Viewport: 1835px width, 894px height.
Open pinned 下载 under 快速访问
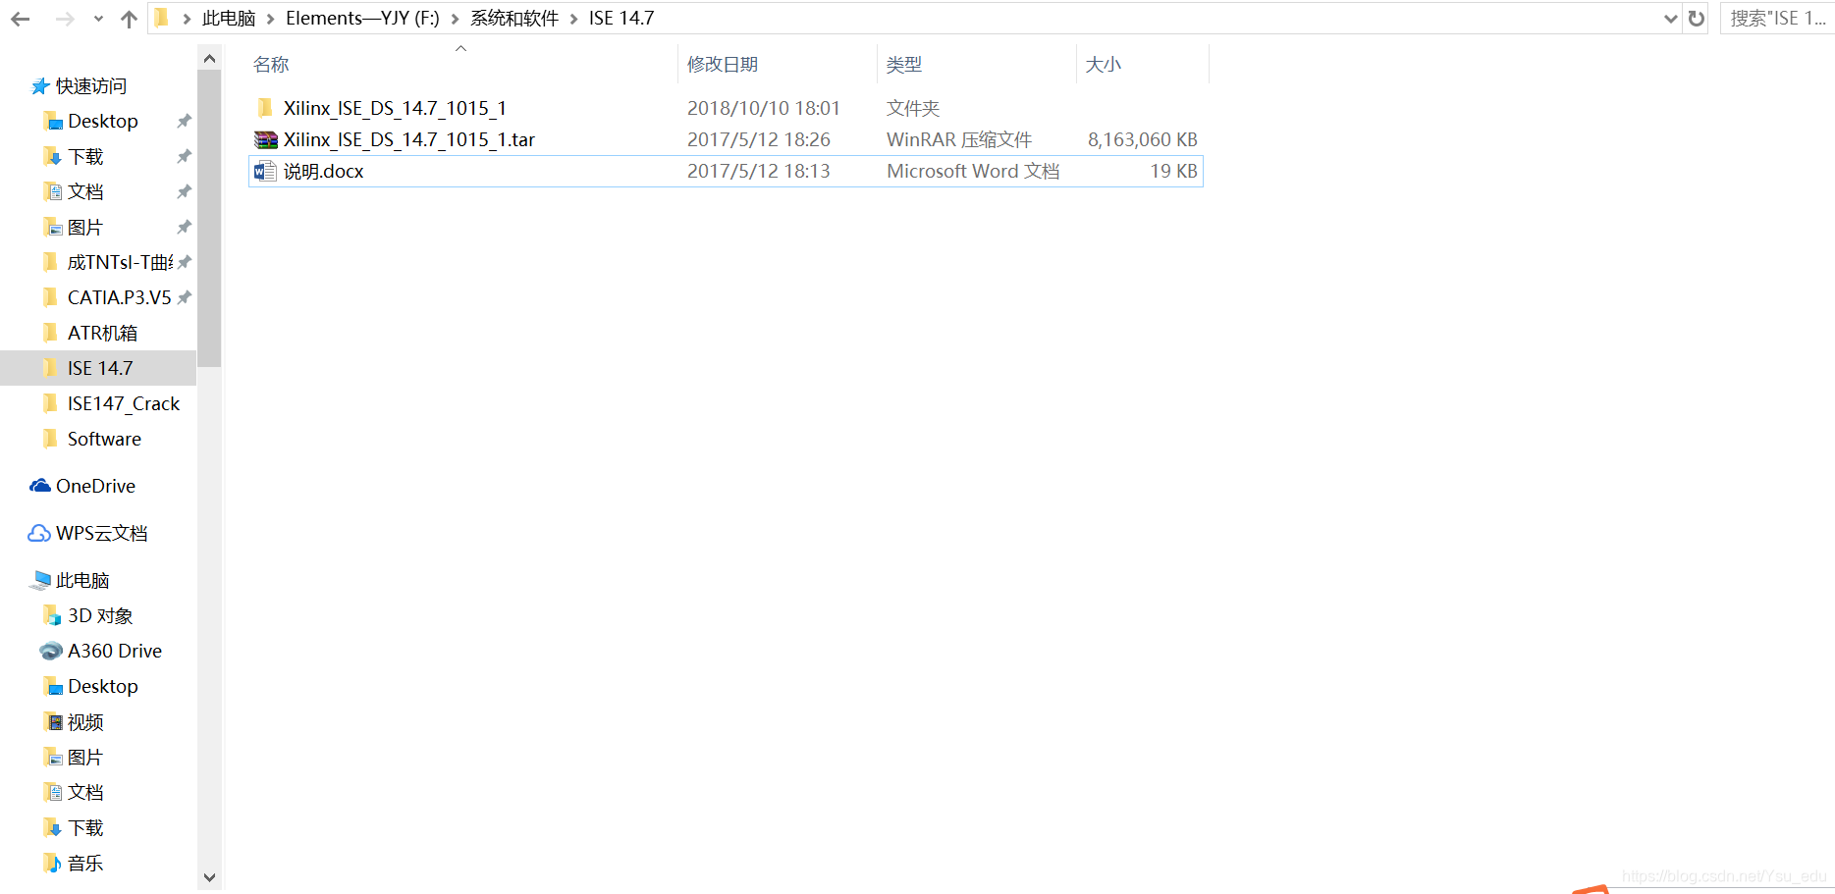(x=85, y=156)
